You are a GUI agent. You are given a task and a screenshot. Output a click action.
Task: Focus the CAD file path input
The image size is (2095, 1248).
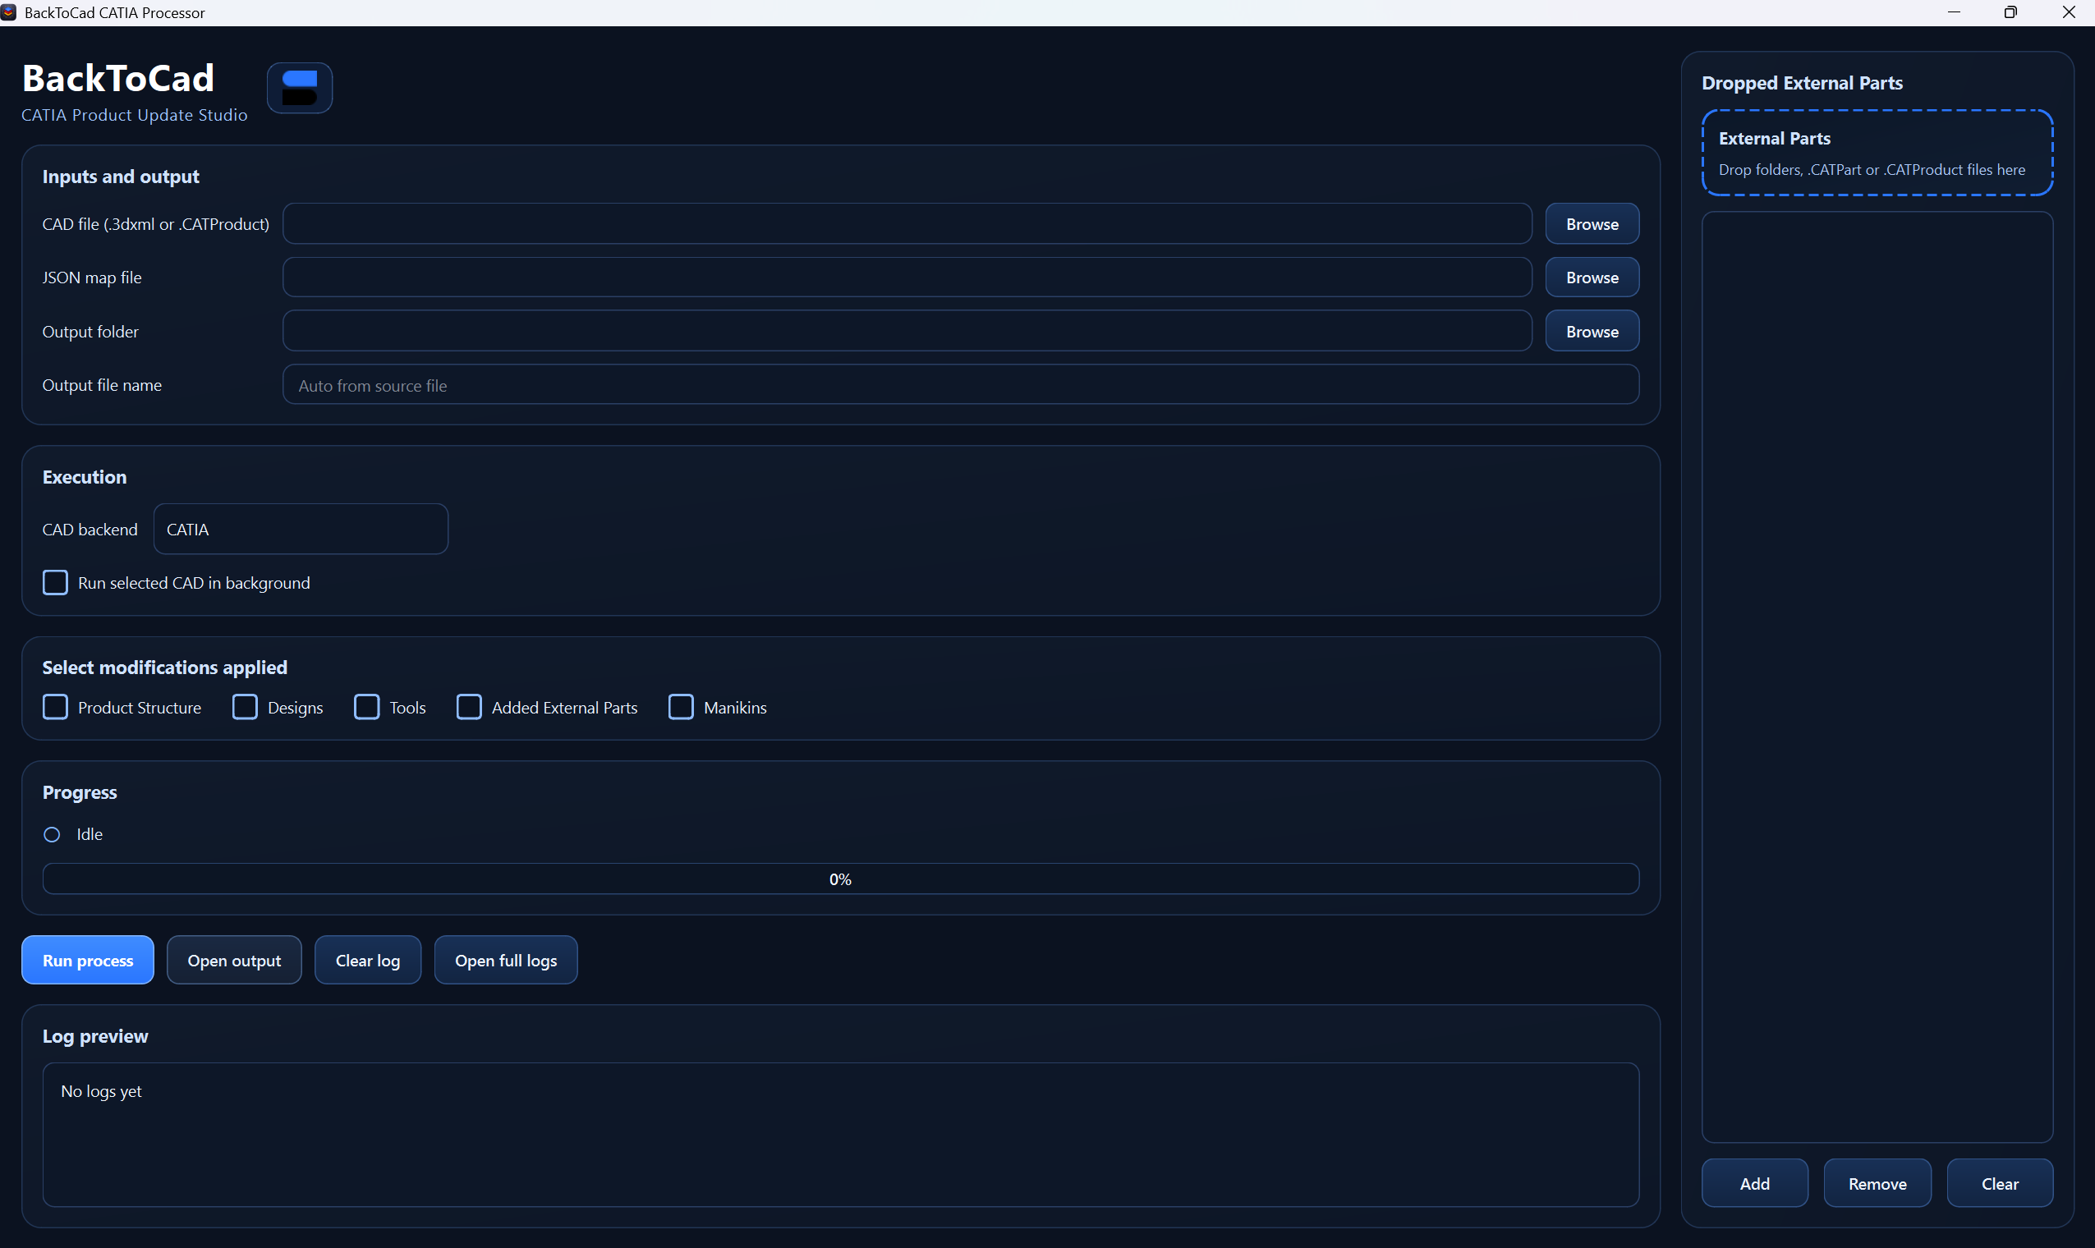pos(907,223)
